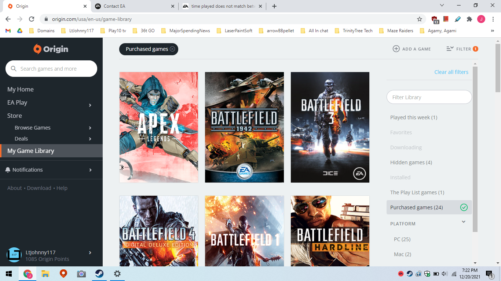Click the search magnifier icon in sidebar

(x=14, y=69)
